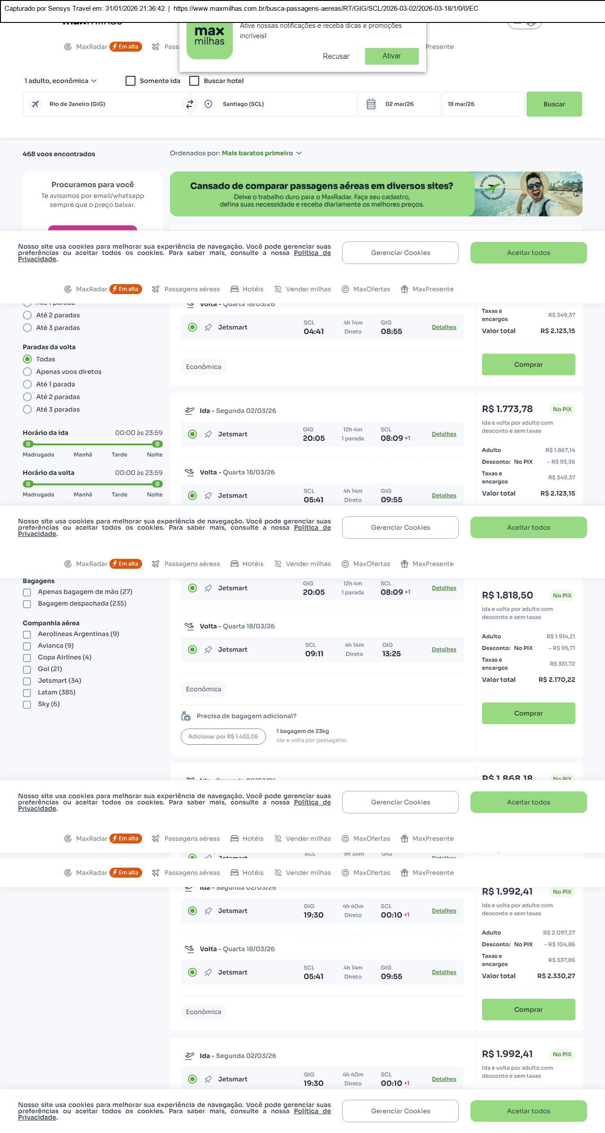Expand the Mais baratos primeiro sort dropdown
The image size is (605, 1133).
[261, 153]
